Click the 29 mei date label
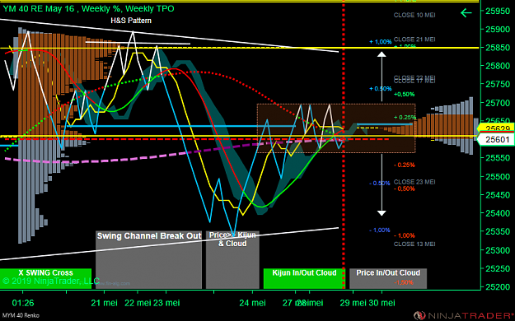This screenshot has width=515, height=321. coord(353,303)
